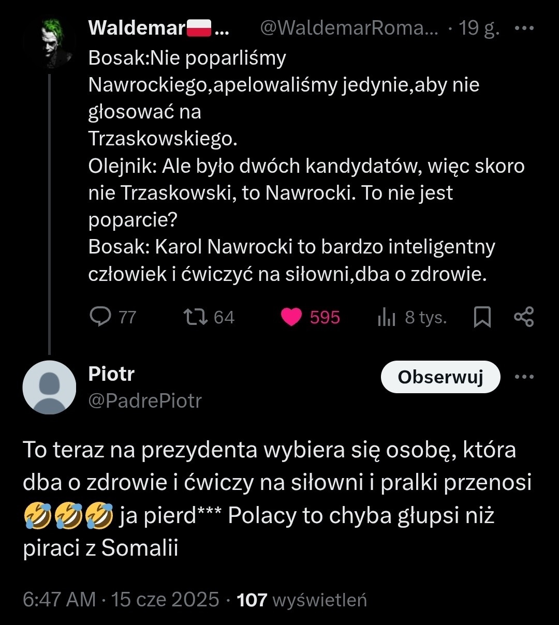559x625 pixels.
Task: Click the reply speech bubble icon
Action: tap(100, 317)
